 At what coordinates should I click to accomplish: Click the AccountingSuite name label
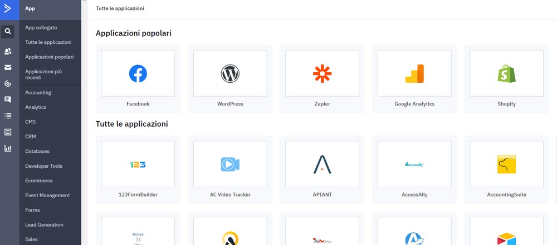[x=506, y=194]
